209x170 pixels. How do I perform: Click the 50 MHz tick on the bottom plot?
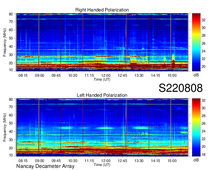[11, 123]
